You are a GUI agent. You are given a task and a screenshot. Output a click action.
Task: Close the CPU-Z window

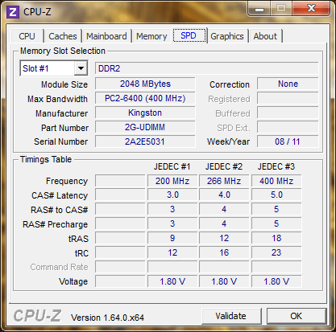(311, 9)
